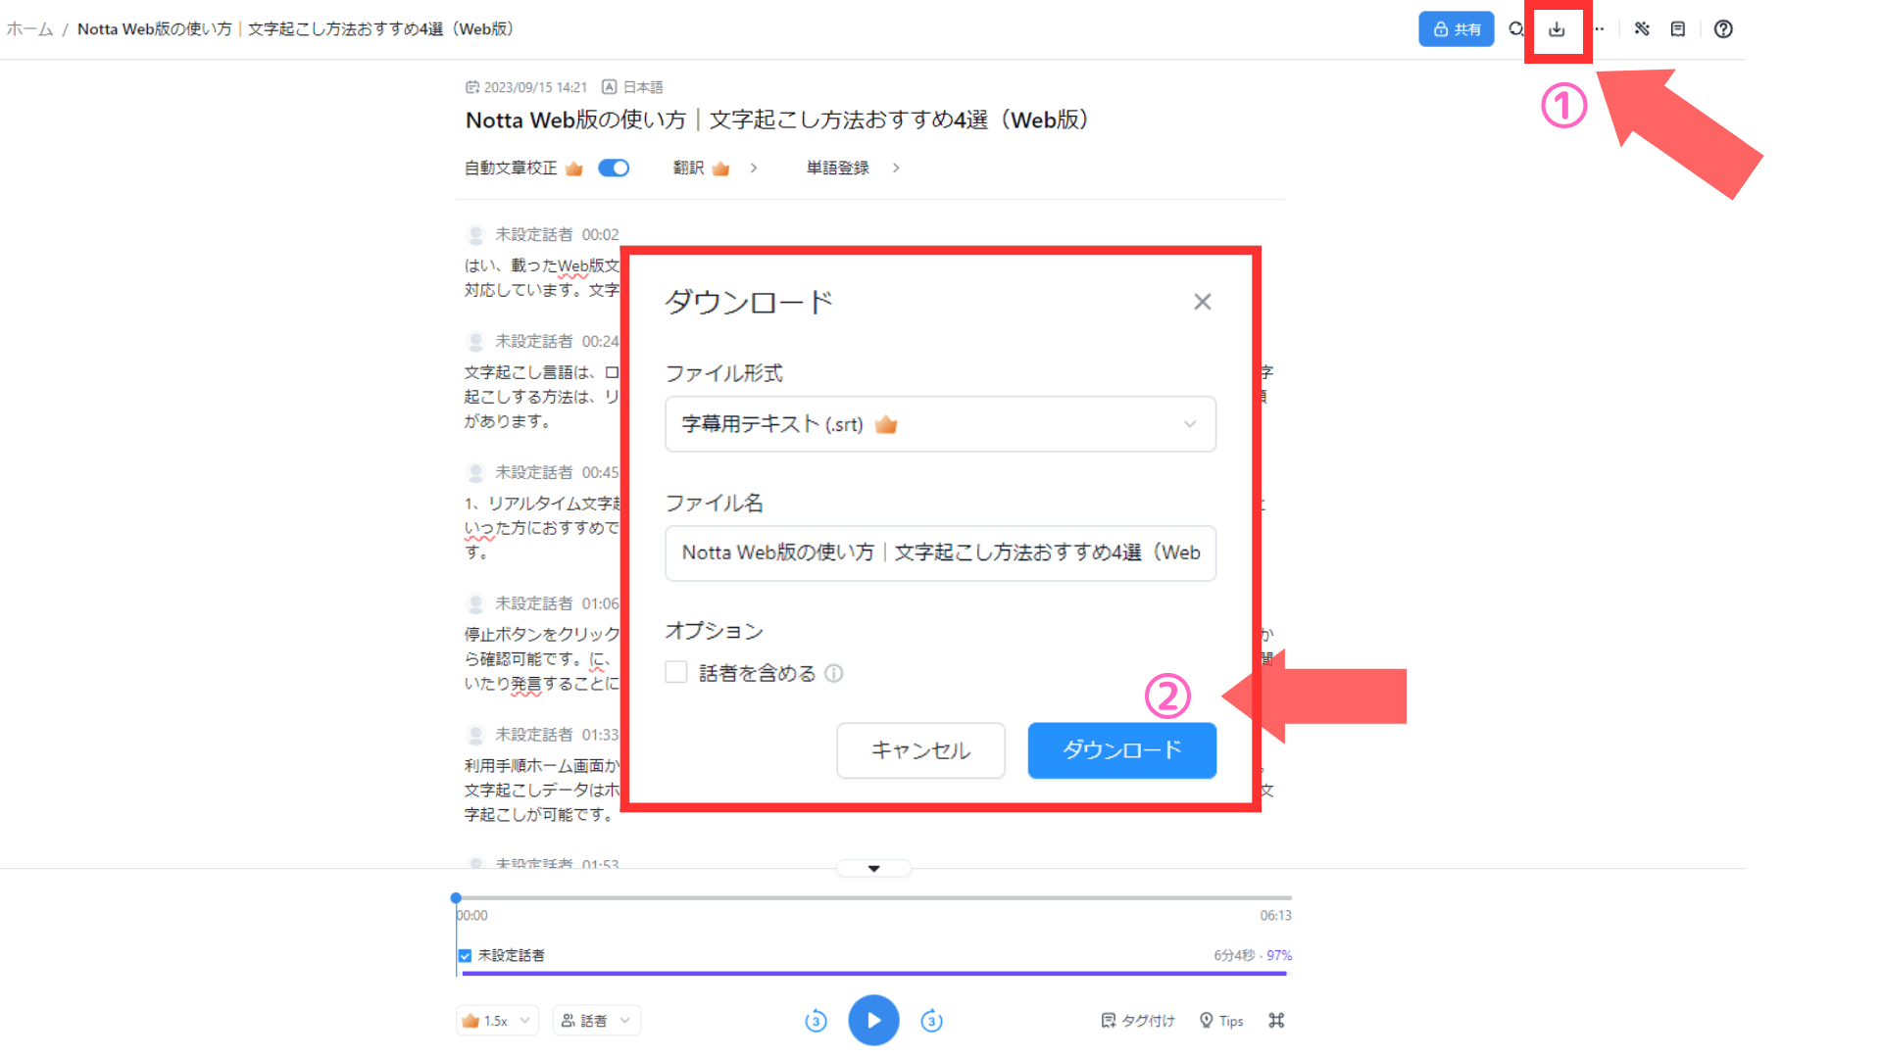
Task: Click the 未設定話者 label at 00:24
Action: pyautogui.click(x=534, y=341)
